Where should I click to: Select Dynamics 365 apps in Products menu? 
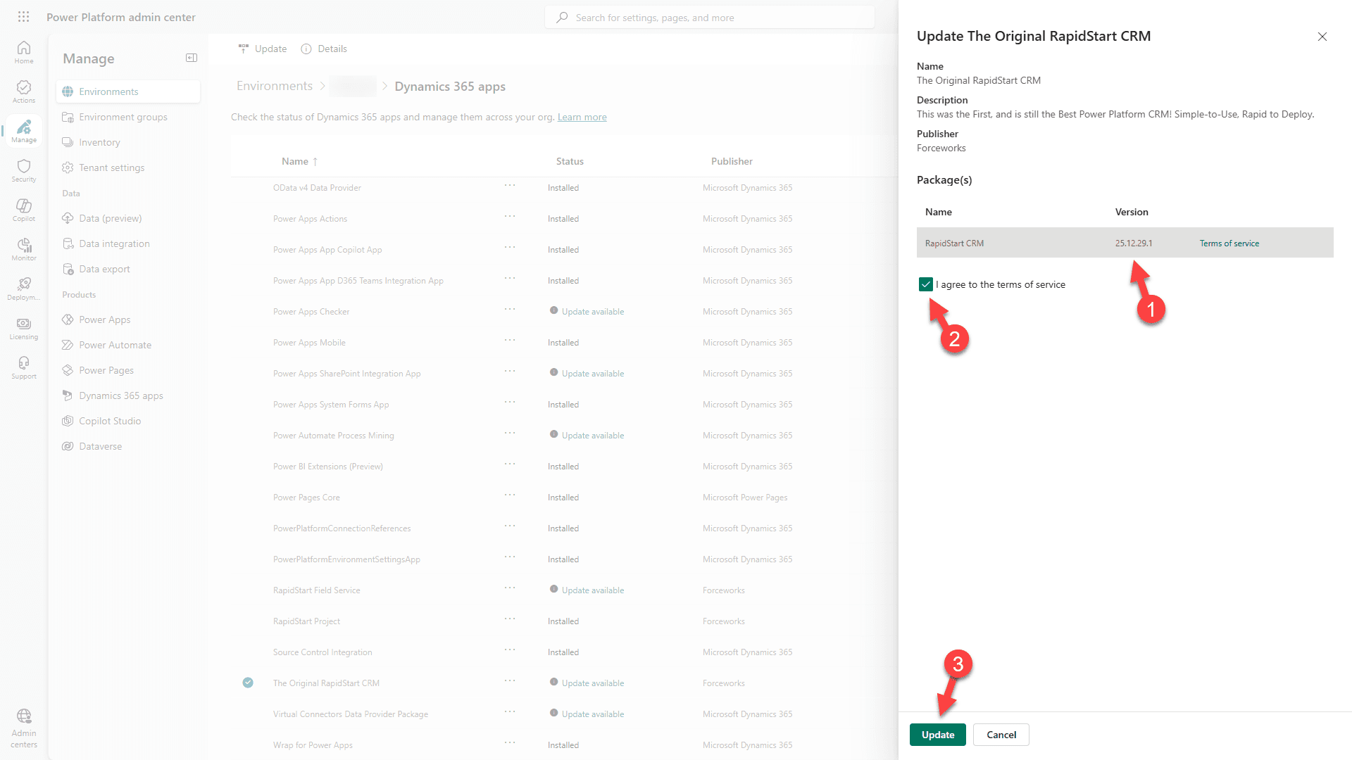(x=120, y=395)
